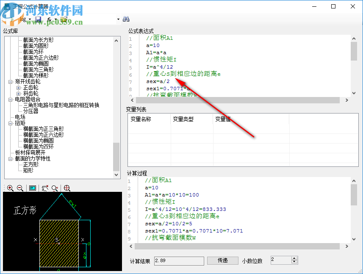Viewport: 363px width, 274px height.
Task: Zoom in on the diagram preview
Action: [10, 188]
